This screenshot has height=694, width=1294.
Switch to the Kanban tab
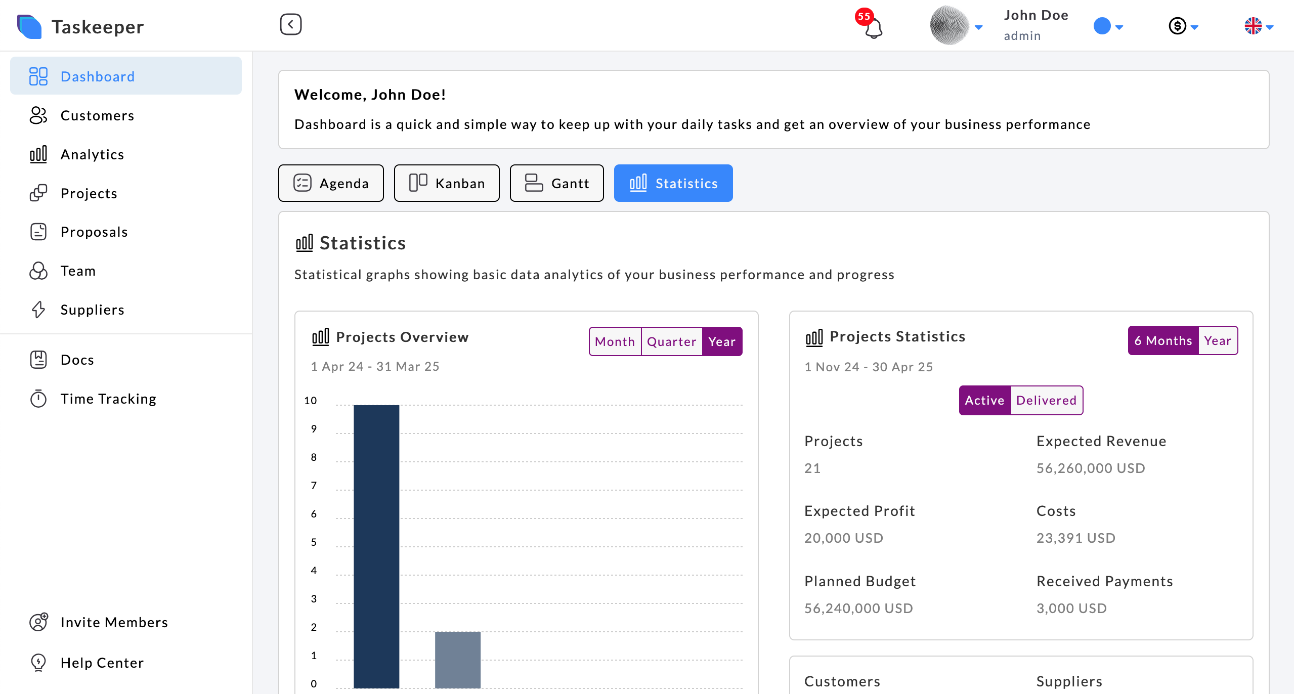447,183
